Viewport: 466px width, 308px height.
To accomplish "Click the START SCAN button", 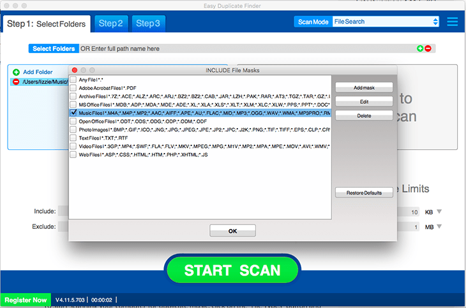I will tap(232, 270).
